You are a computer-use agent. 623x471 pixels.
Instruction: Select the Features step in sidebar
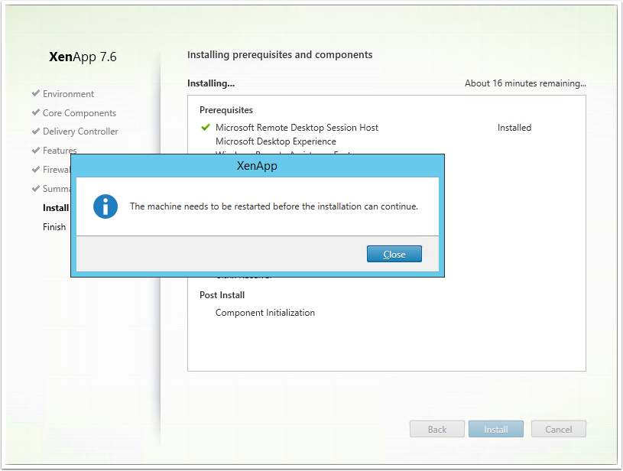click(x=60, y=150)
